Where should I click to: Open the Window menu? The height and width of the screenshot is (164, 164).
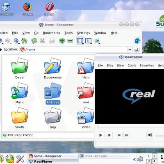coord(100,33)
